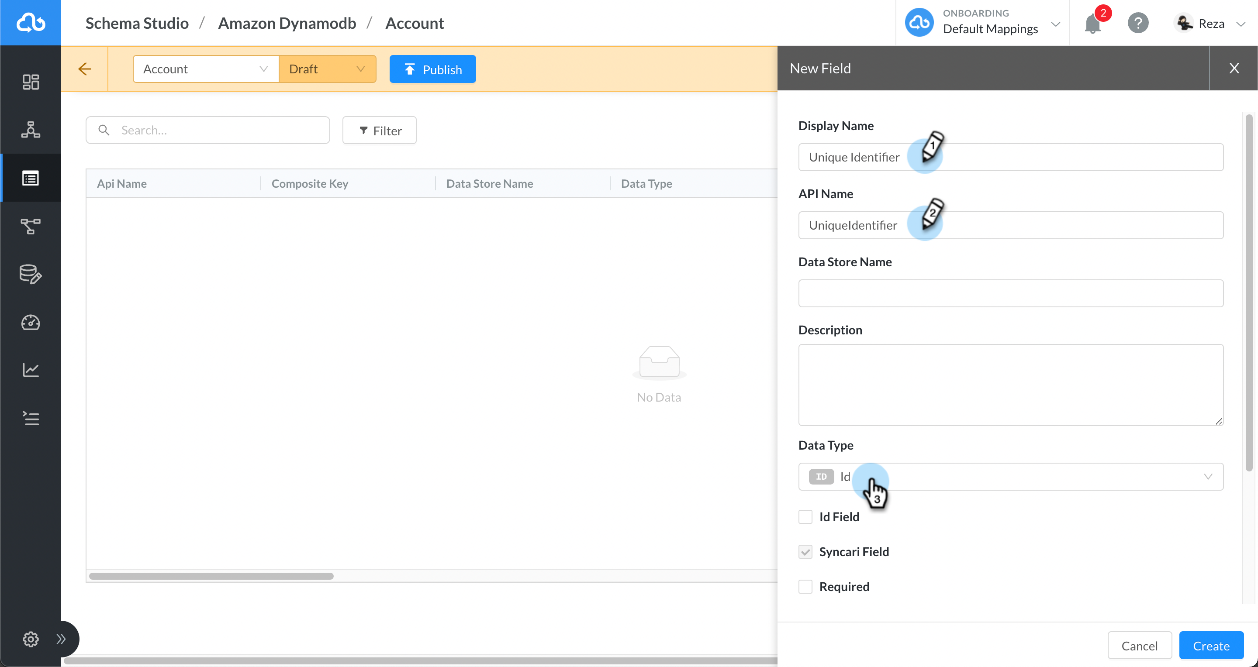The image size is (1258, 667).
Task: Open the dashboard grid icon in sidebar
Action: click(30, 82)
